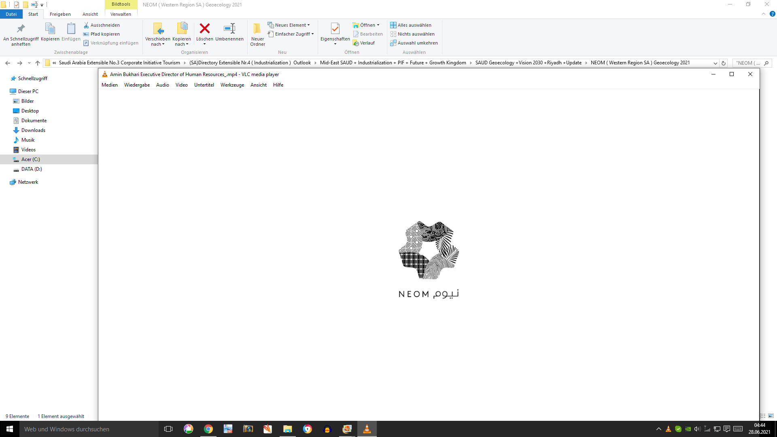Viewport: 777px width, 437px height.
Task: Click Nichts auswählen
Action: pyautogui.click(x=412, y=34)
